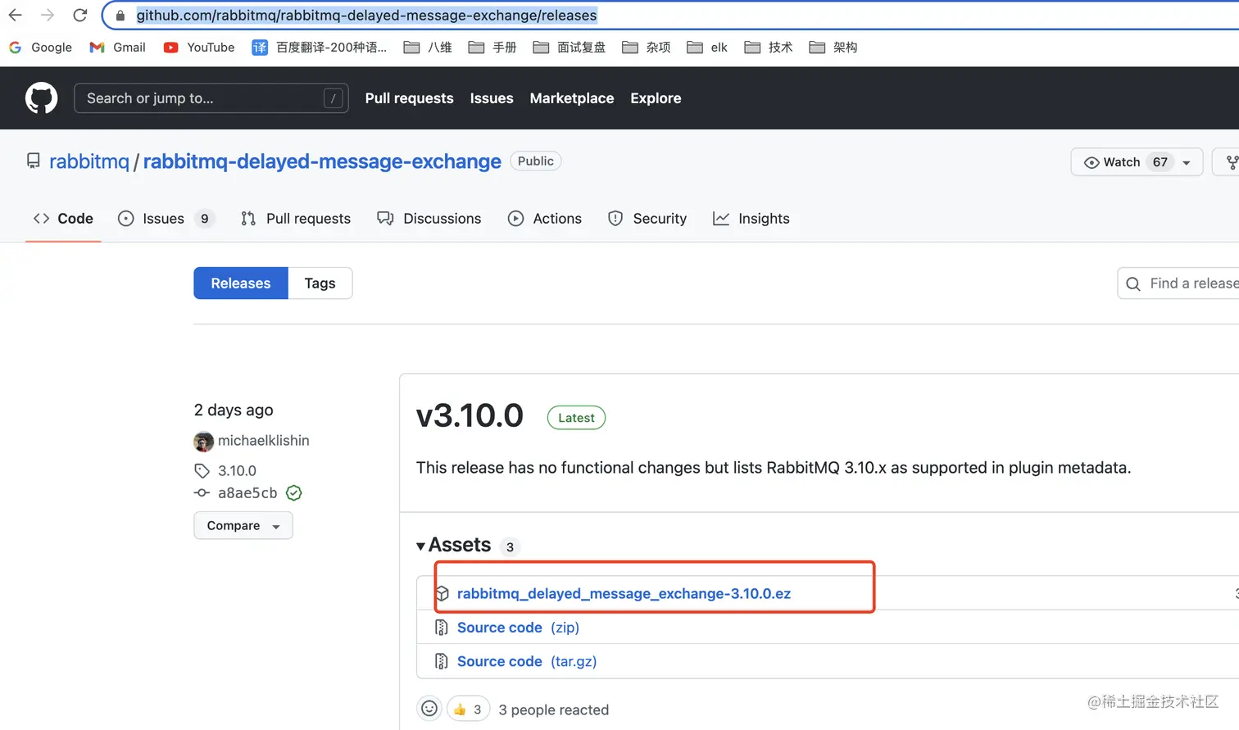Switch to the Actions tab
The height and width of the screenshot is (730, 1239).
click(545, 219)
